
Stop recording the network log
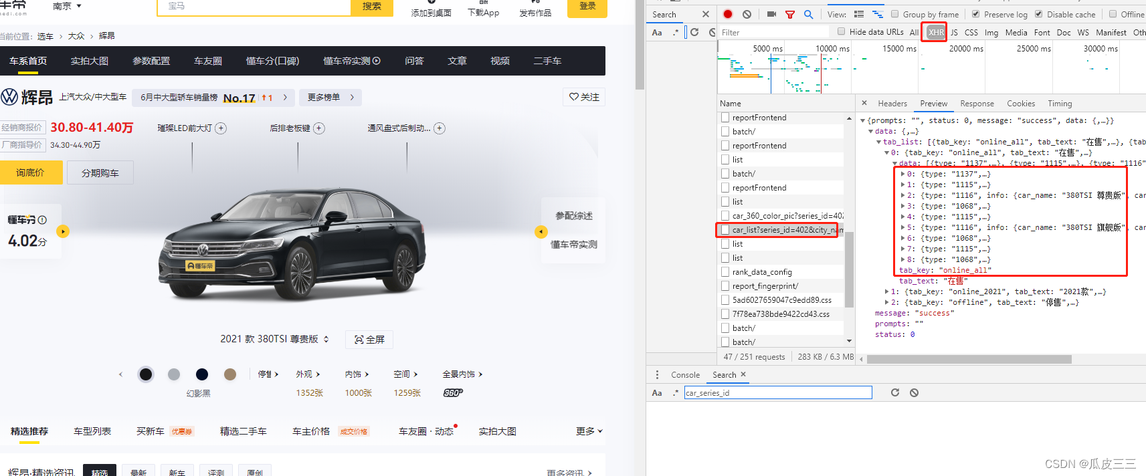pos(728,14)
